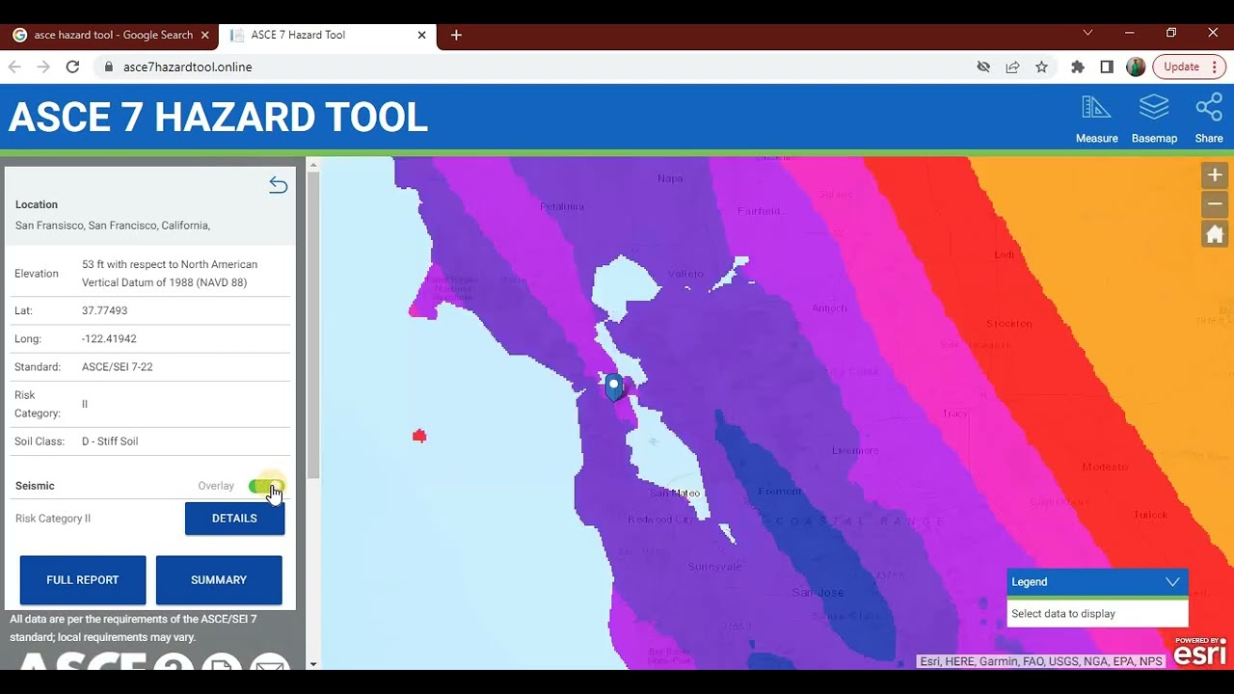Open the SUMMARY report

(x=219, y=580)
